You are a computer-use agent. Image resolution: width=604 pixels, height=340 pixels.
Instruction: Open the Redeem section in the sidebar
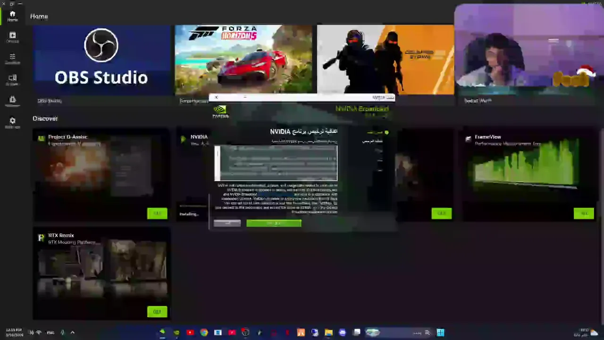coord(12,102)
